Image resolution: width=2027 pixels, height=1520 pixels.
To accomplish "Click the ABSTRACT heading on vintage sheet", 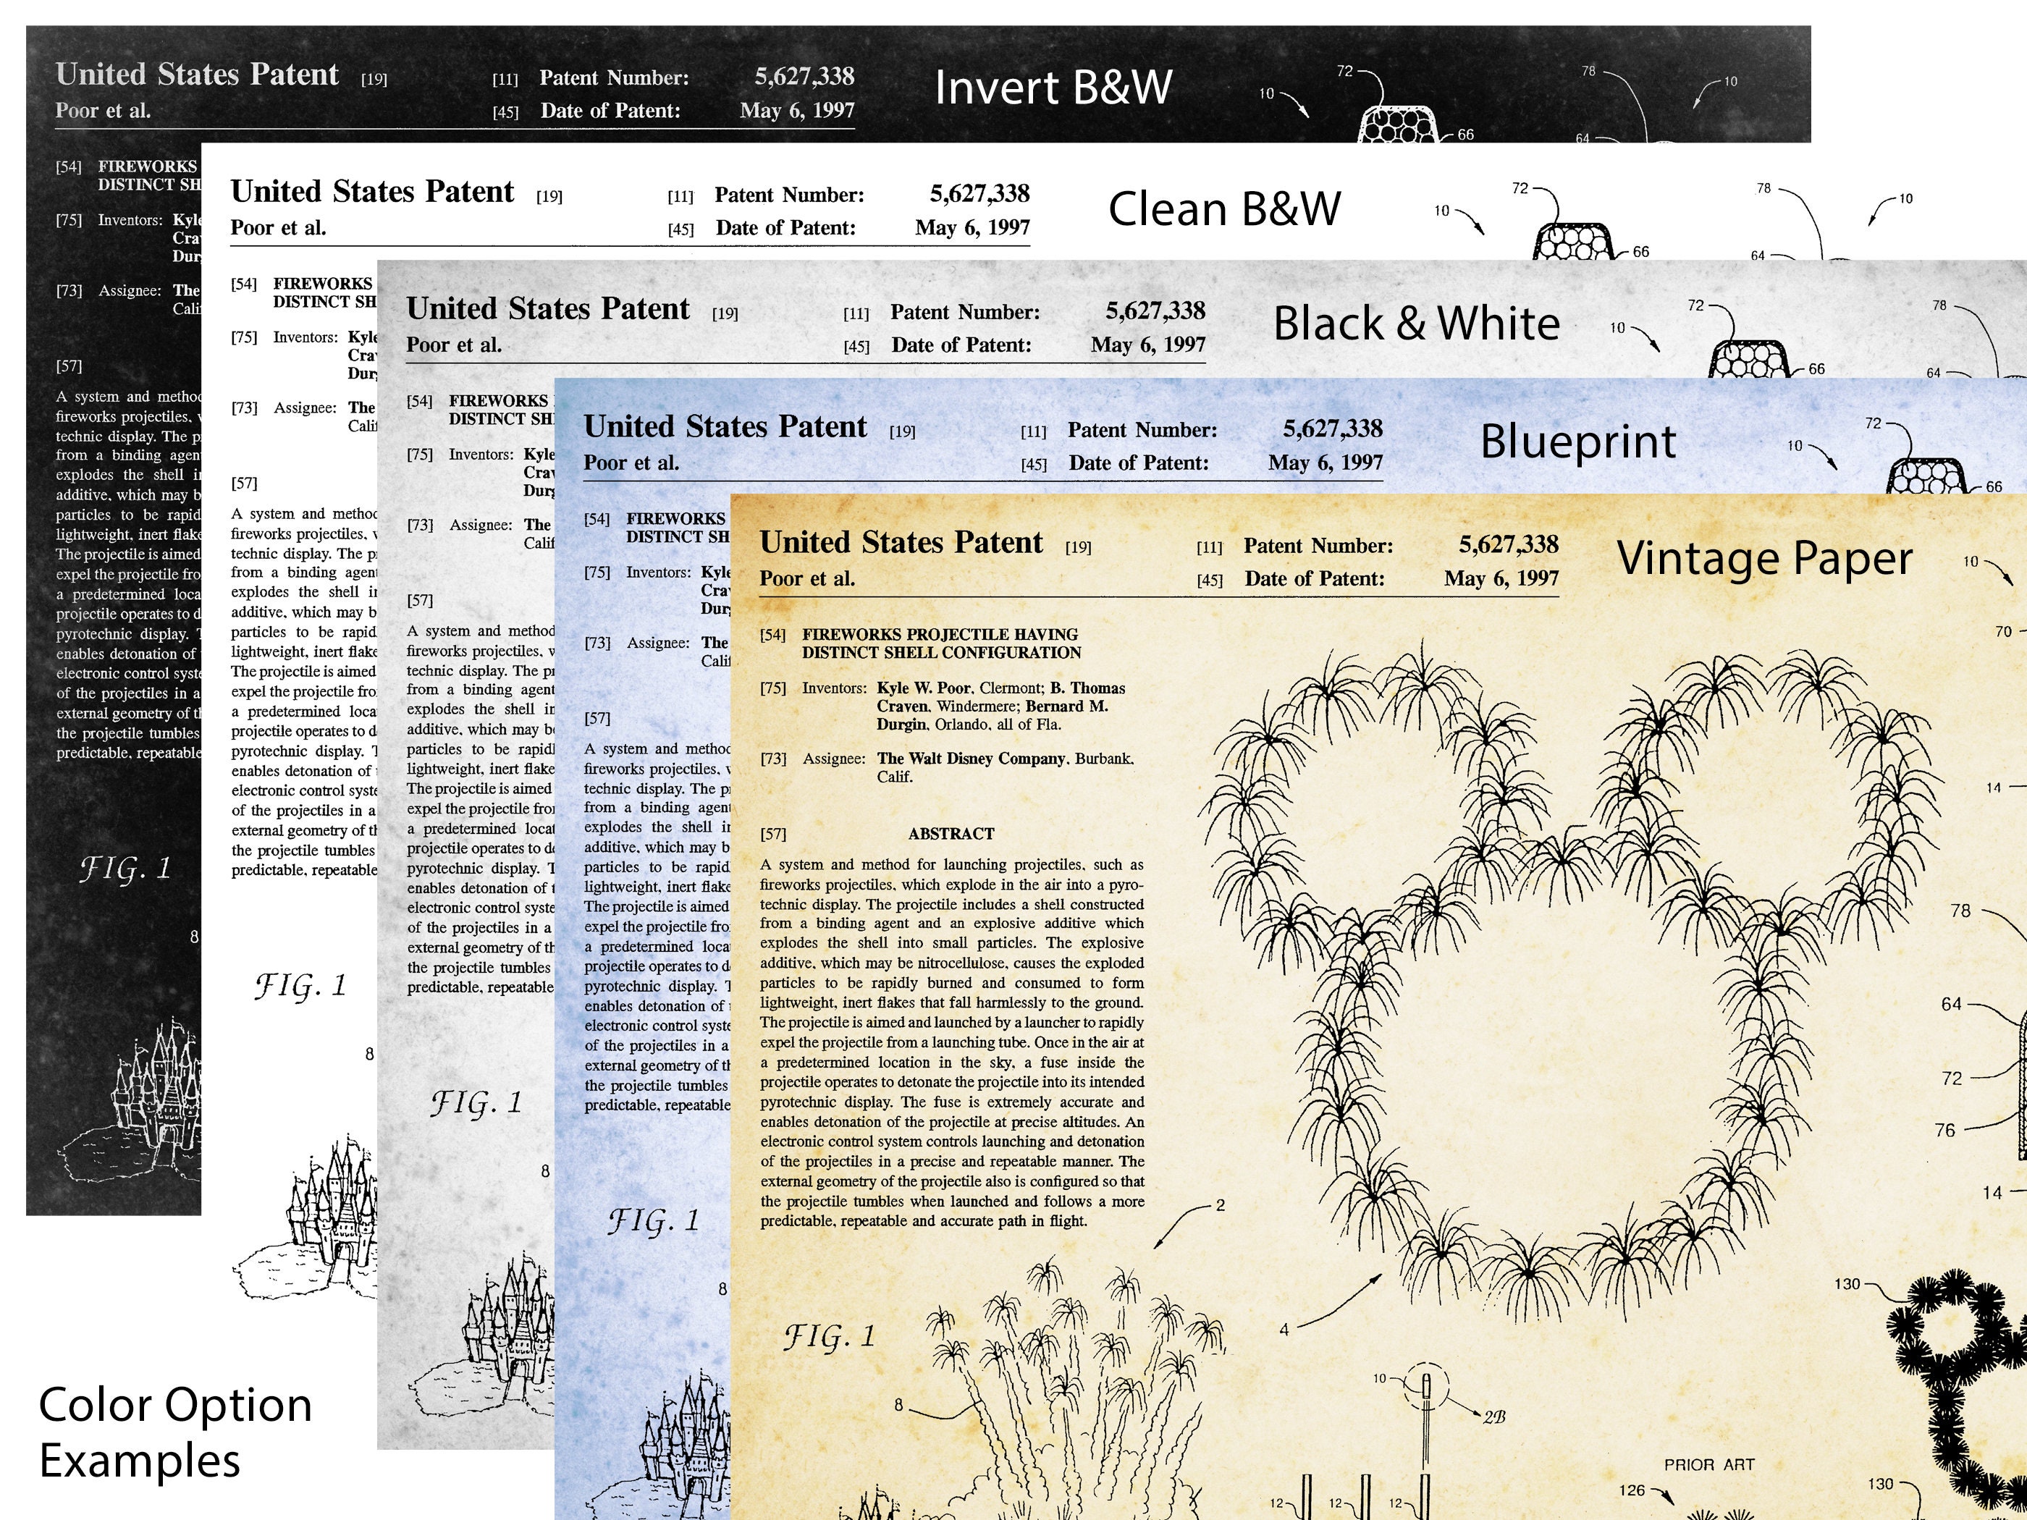I will [x=951, y=834].
